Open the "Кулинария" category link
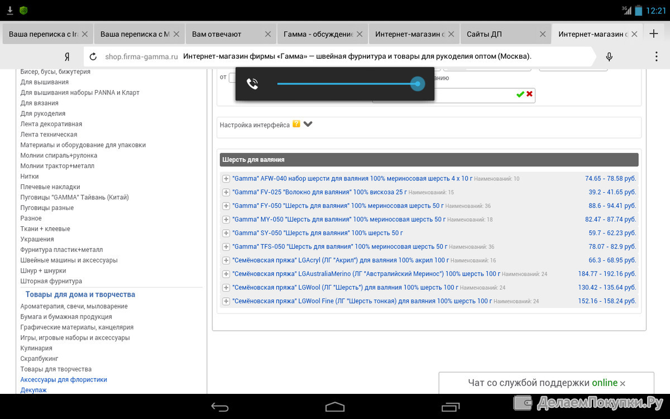The height and width of the screenshot is (419, 670). (36, 348)
